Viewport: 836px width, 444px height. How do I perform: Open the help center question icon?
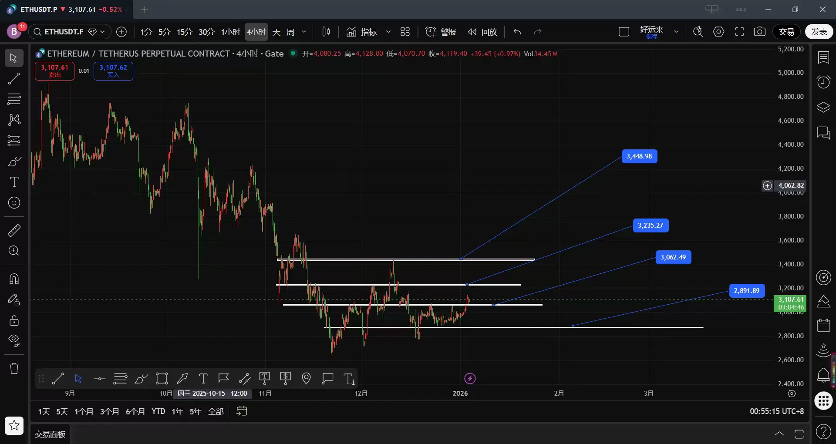823,432
